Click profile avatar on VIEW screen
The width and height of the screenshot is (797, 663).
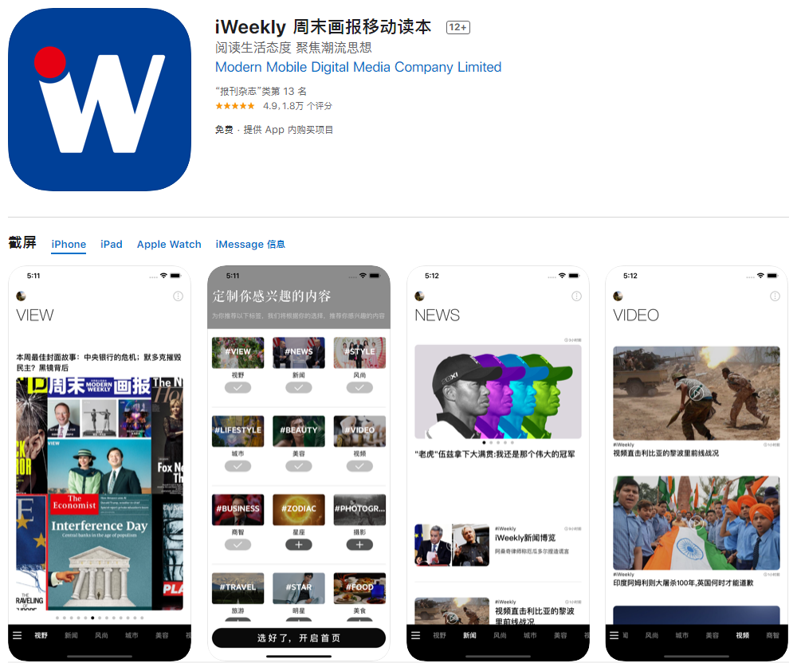(x=21, y=296)
